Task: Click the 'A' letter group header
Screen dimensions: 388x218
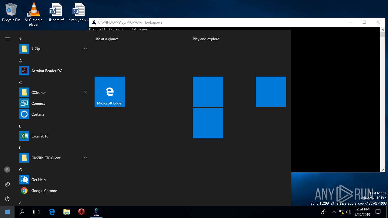Action: coord(21,61)
